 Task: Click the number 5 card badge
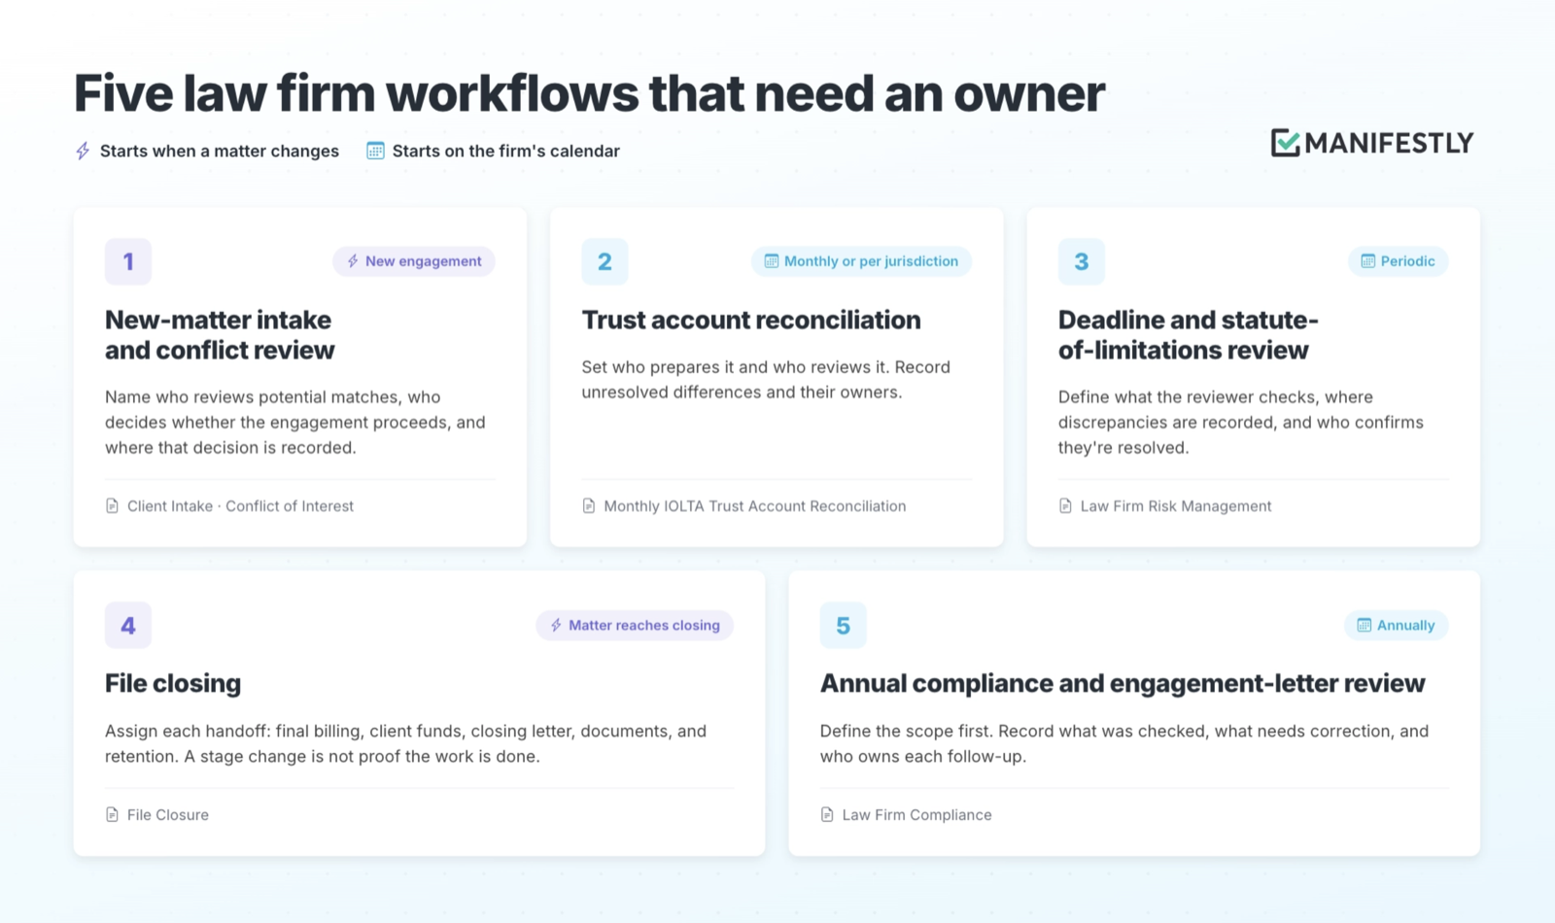pos(844,625)
